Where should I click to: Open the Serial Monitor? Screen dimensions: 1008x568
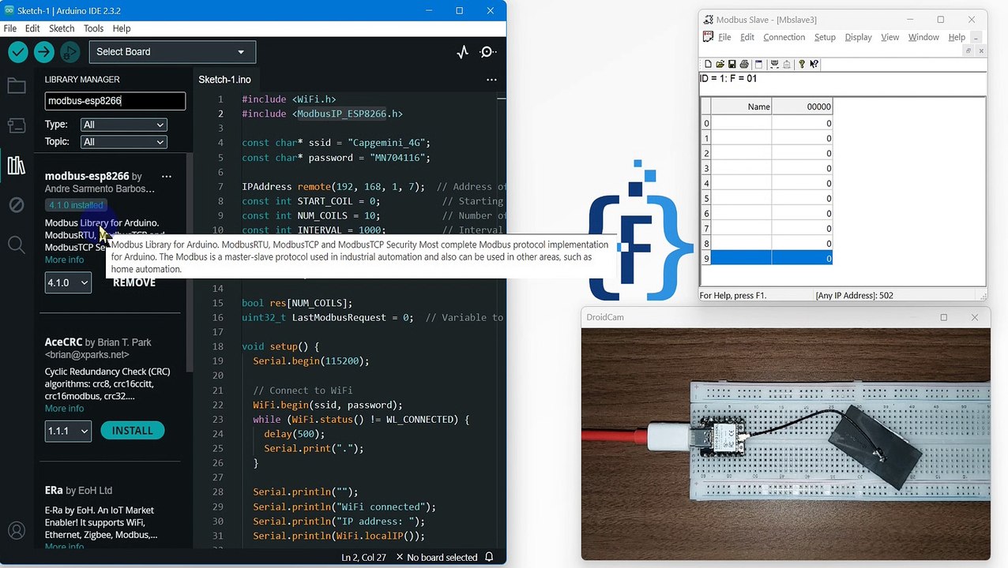point(488,52)
